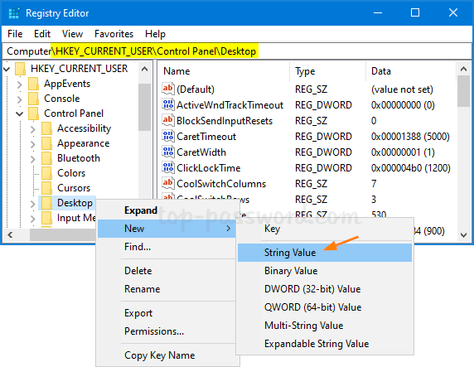This screenshot has width=474, height=367.
Task: Select String Value from the submenu
Action: click(325, 253)
